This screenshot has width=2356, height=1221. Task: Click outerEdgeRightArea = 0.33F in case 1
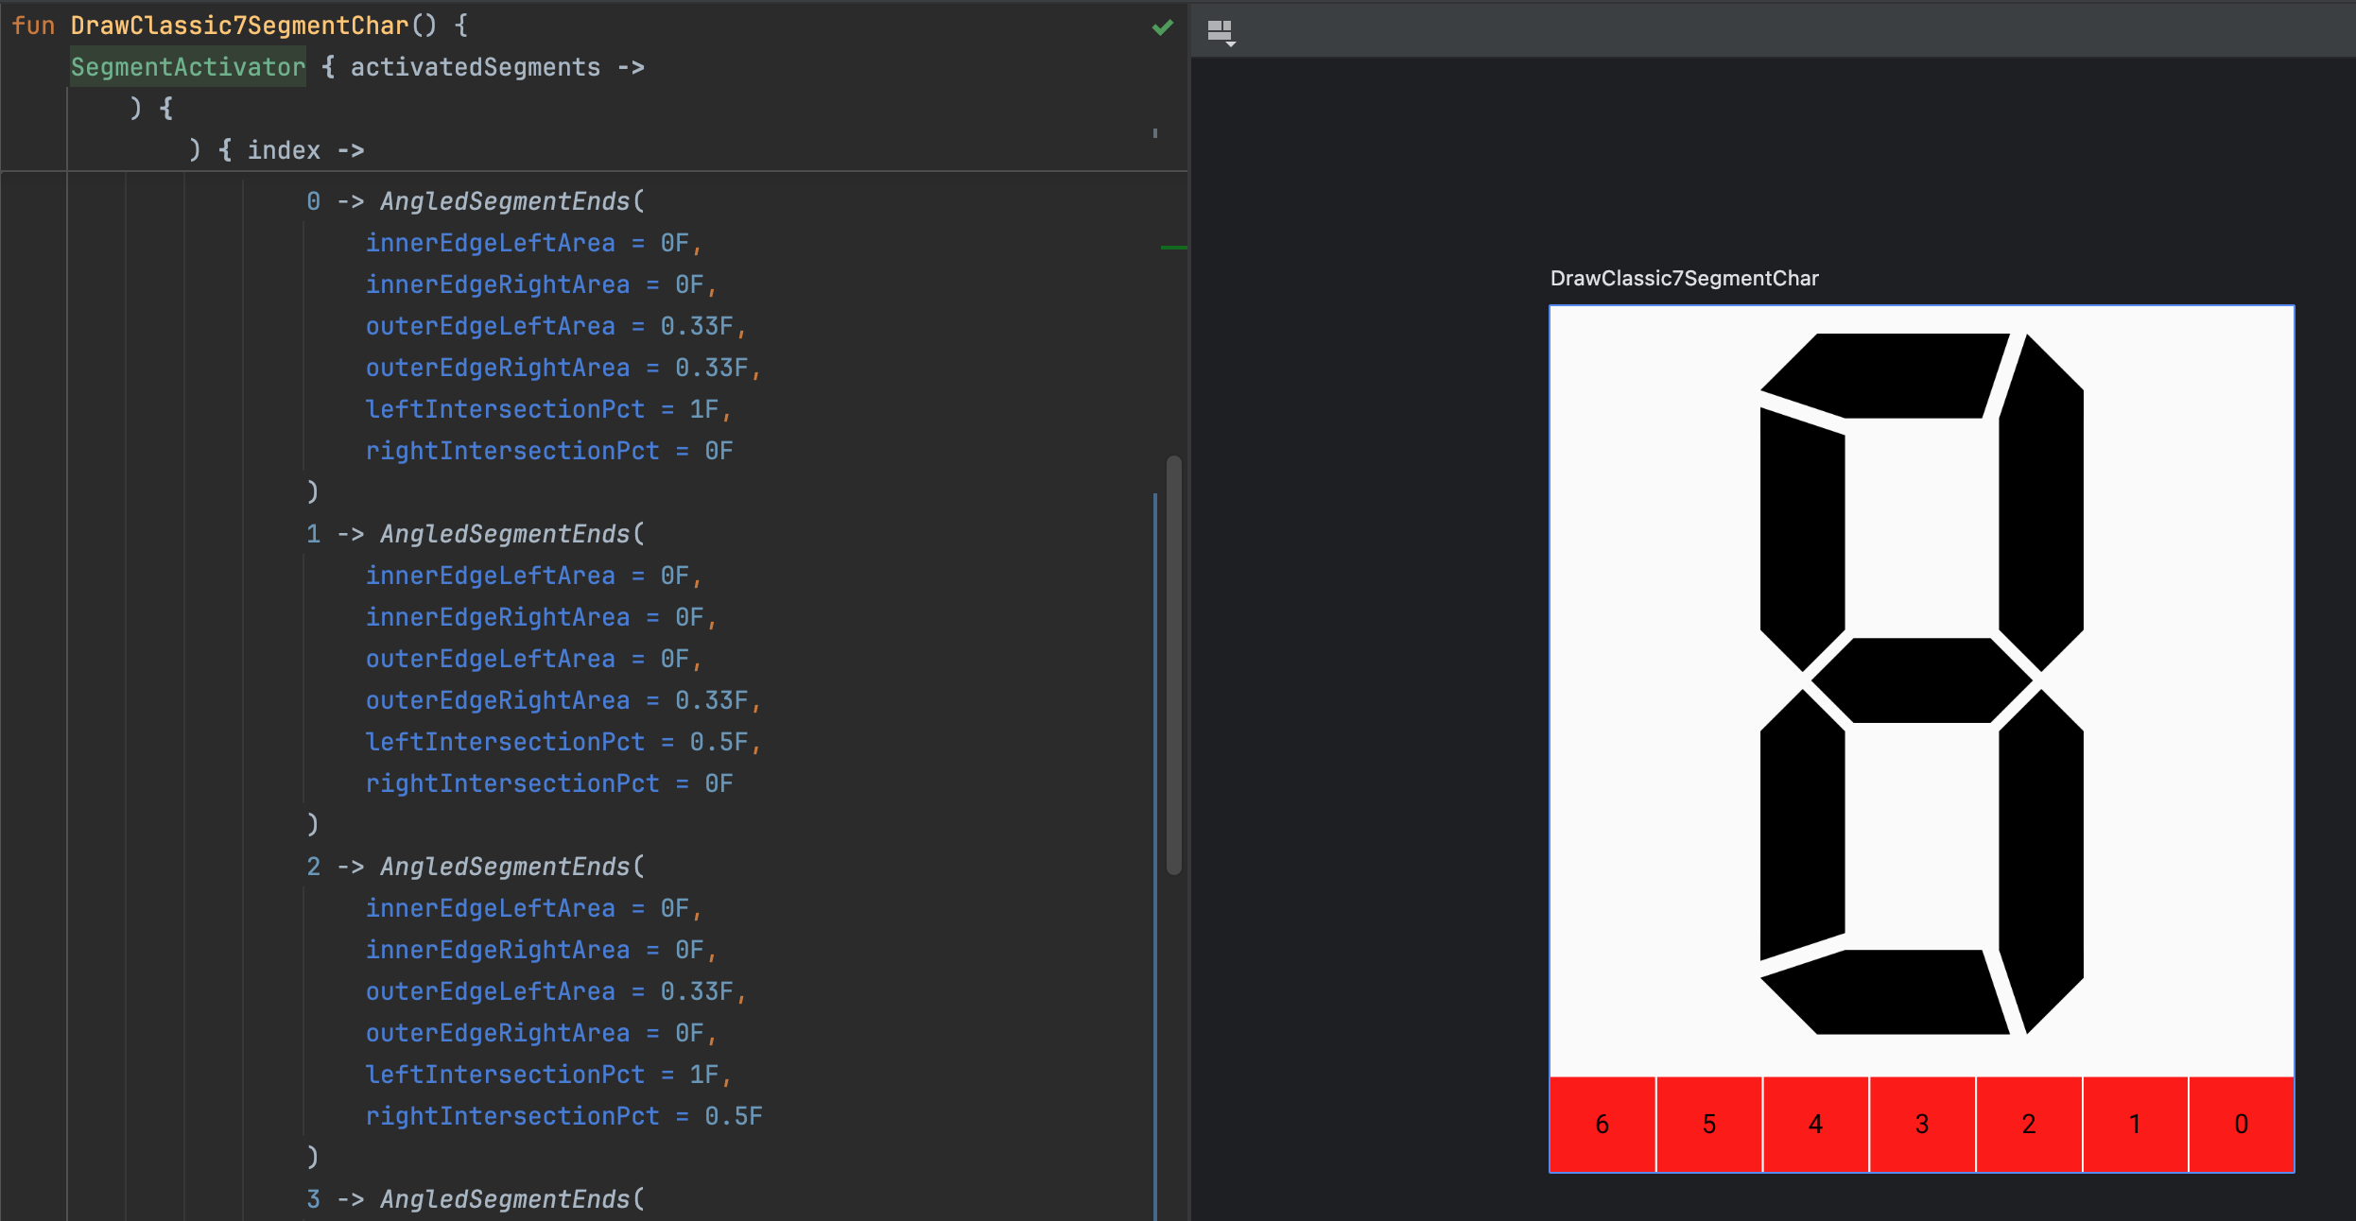[558, 700]
